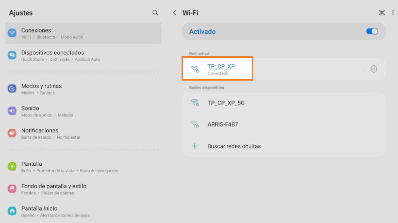Open Dispositivos conectados settings
Image resolution: width=398 pixels, height=223 pixels.
click(x=83, y=55)
